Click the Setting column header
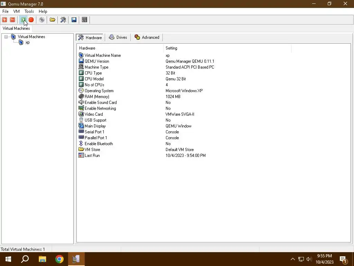354x266 pixels. (x=227, y=48)
